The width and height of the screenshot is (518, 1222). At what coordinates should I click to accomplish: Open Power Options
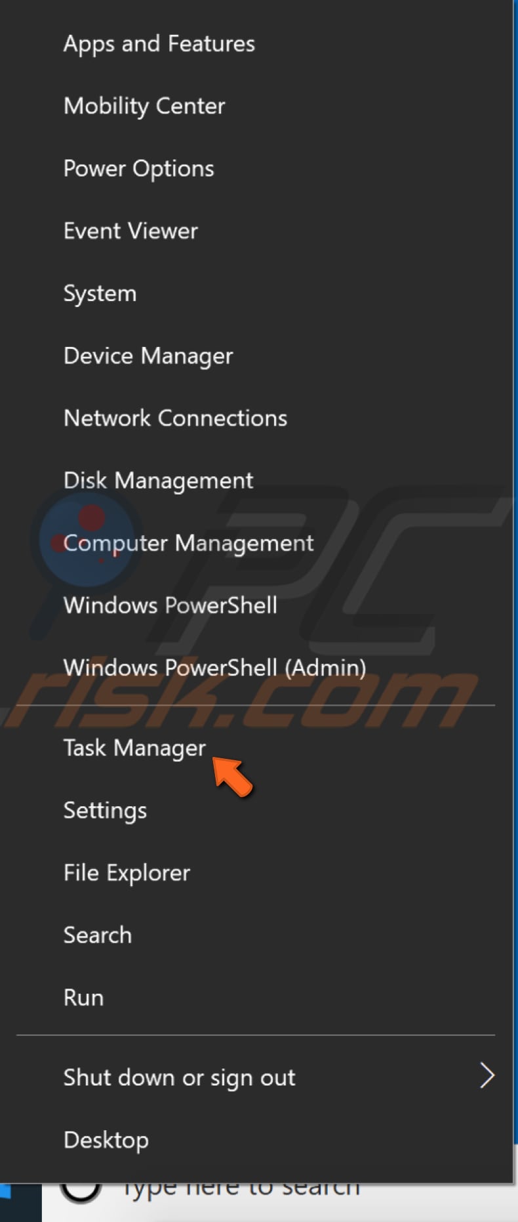point(138,169)
